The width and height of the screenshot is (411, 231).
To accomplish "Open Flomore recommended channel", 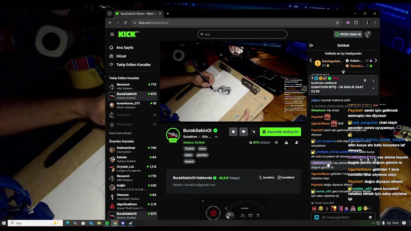I will tap(133, 197).
